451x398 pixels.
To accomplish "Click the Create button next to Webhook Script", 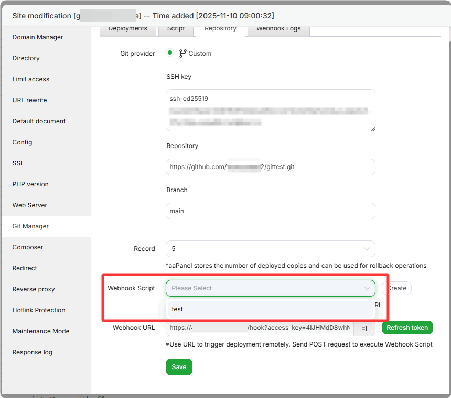I will (396, 288).
